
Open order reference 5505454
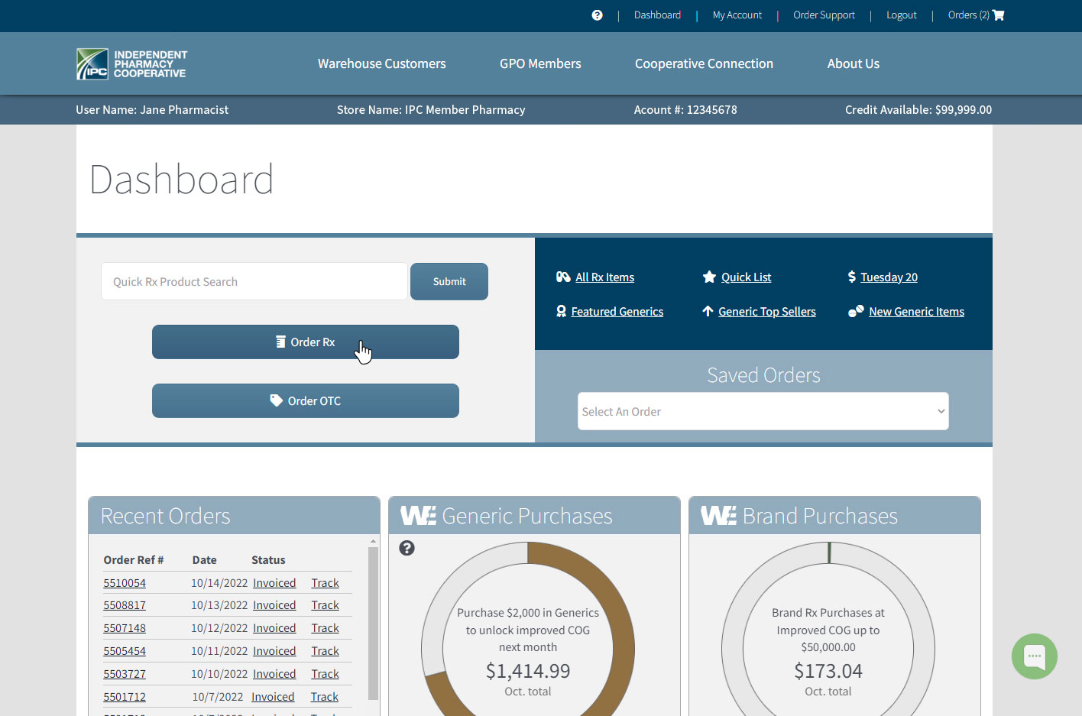[x=125, y=650]
